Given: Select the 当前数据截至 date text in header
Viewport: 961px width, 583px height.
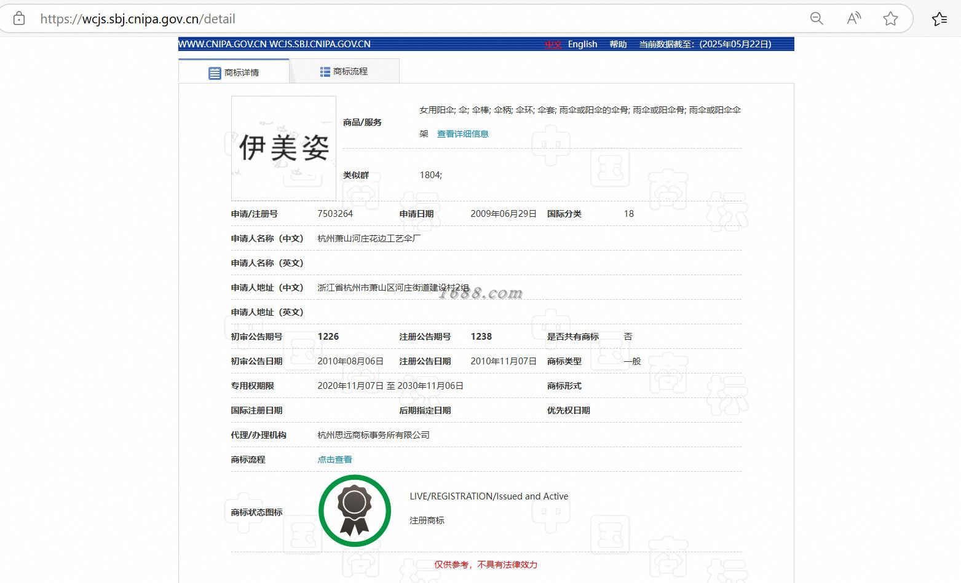Looking at the screenshot, I should tap(705, 44).
